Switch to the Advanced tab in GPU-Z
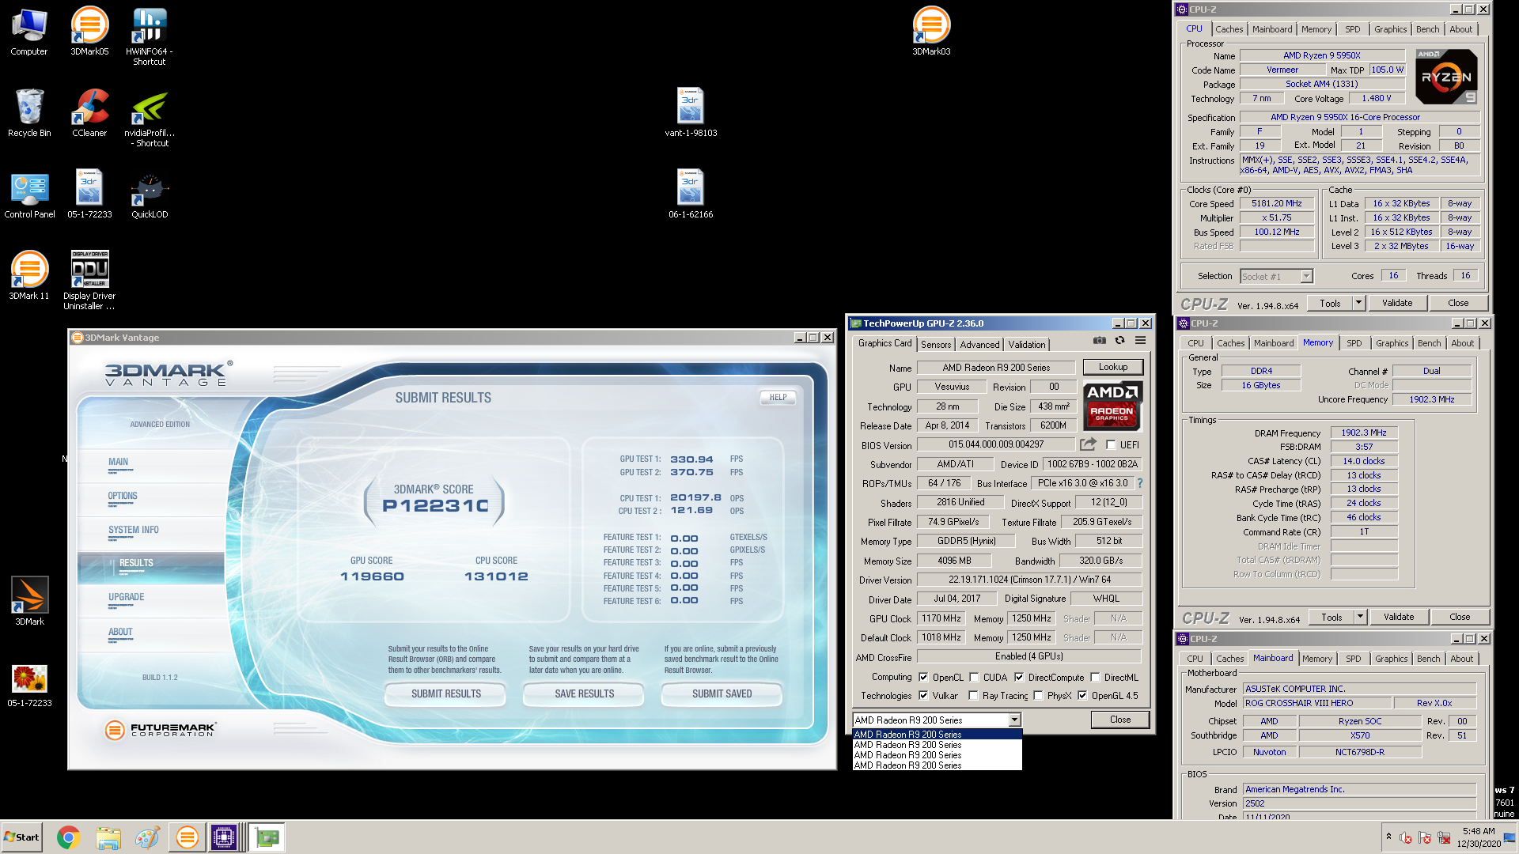 point(979,344)
